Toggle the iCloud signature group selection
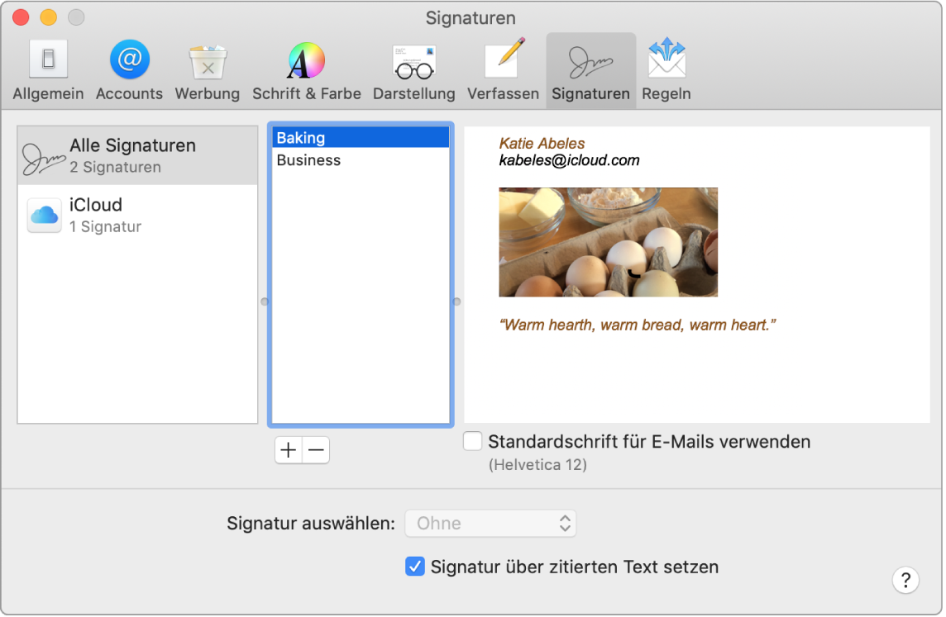This screenshot has width=946, height=617. pyautogui.click(x=136, y=216)
